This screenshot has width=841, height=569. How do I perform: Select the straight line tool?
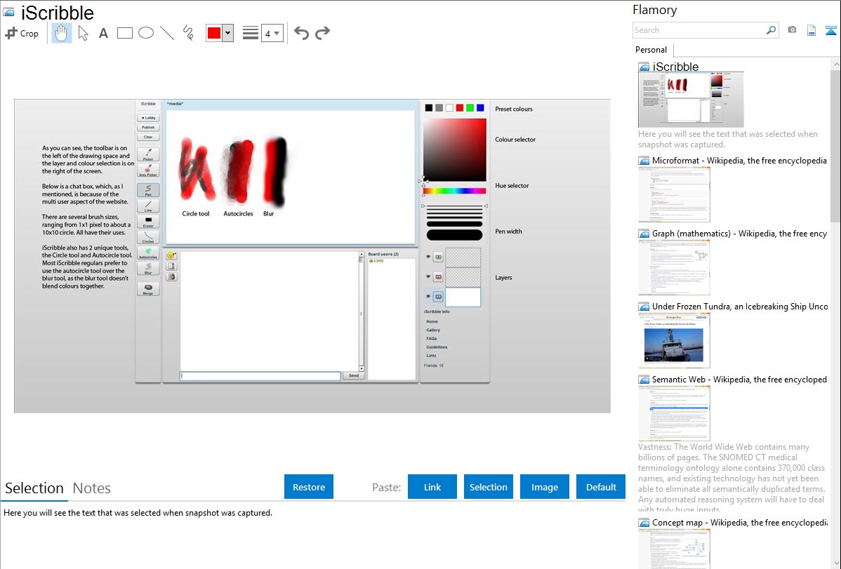point(167,33)
